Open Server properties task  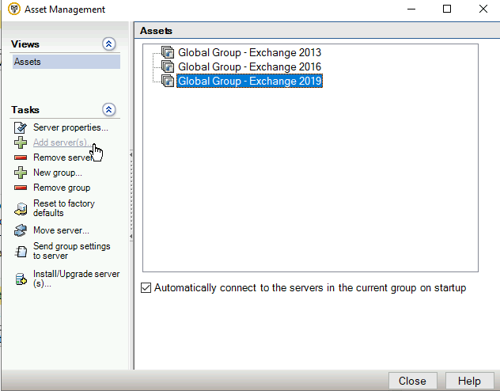click(x=70, y=127)
